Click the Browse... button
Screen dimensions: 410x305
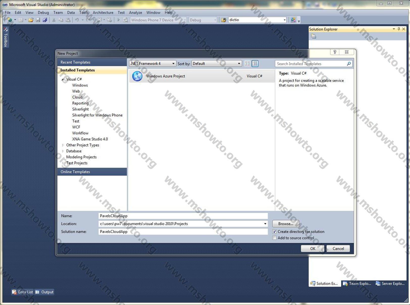pos(286,224)
